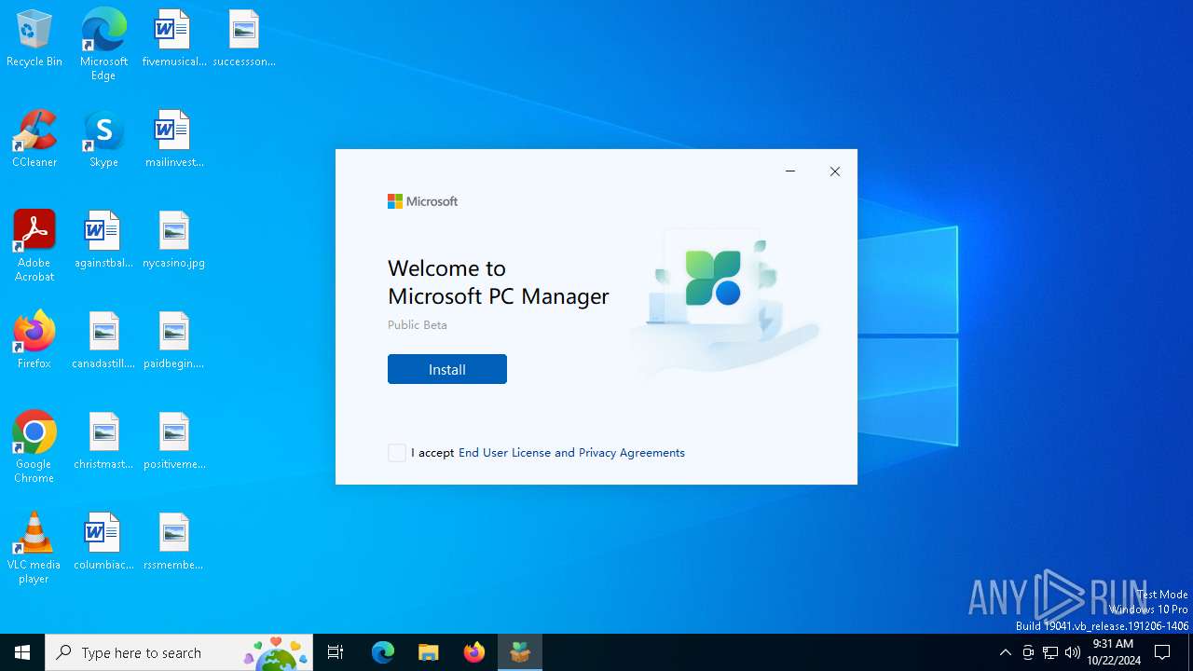Select the nycasino.jpg file icon

173,240
